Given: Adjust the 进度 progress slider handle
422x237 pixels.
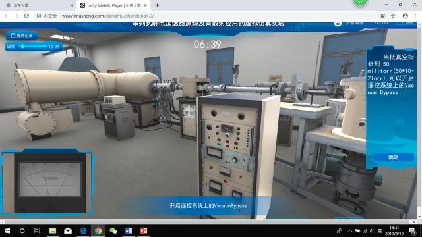Looking at the screenshot, I should [23, 47].
